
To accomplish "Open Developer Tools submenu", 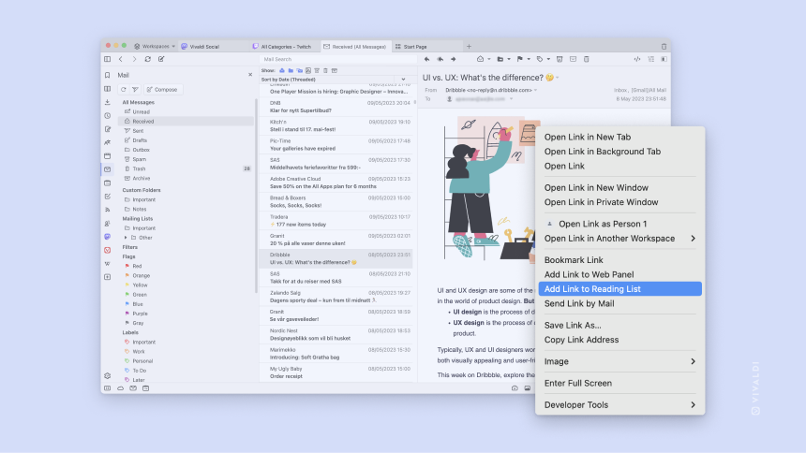I will 619,404.
